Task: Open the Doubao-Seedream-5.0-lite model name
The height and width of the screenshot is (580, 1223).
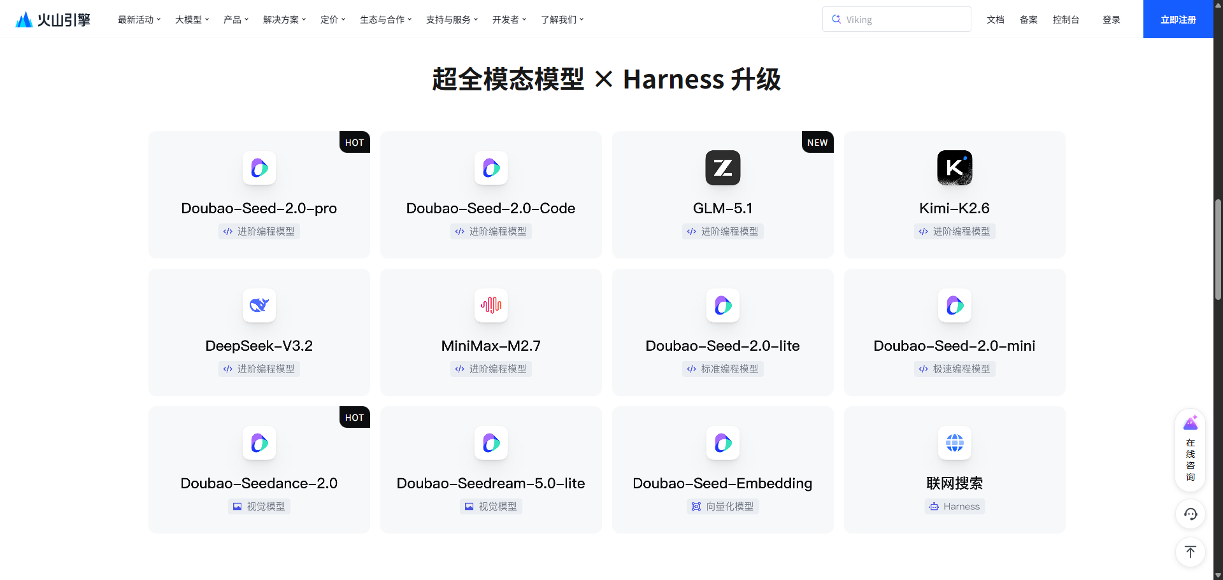Action: [x=491, y=483]
